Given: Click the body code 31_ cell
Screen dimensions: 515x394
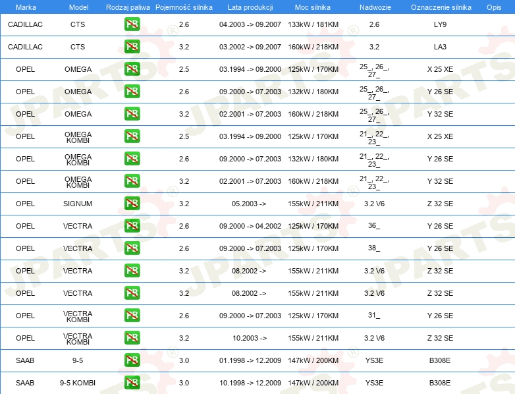Looking at the screenshot, I should click(x=374, y=316).
